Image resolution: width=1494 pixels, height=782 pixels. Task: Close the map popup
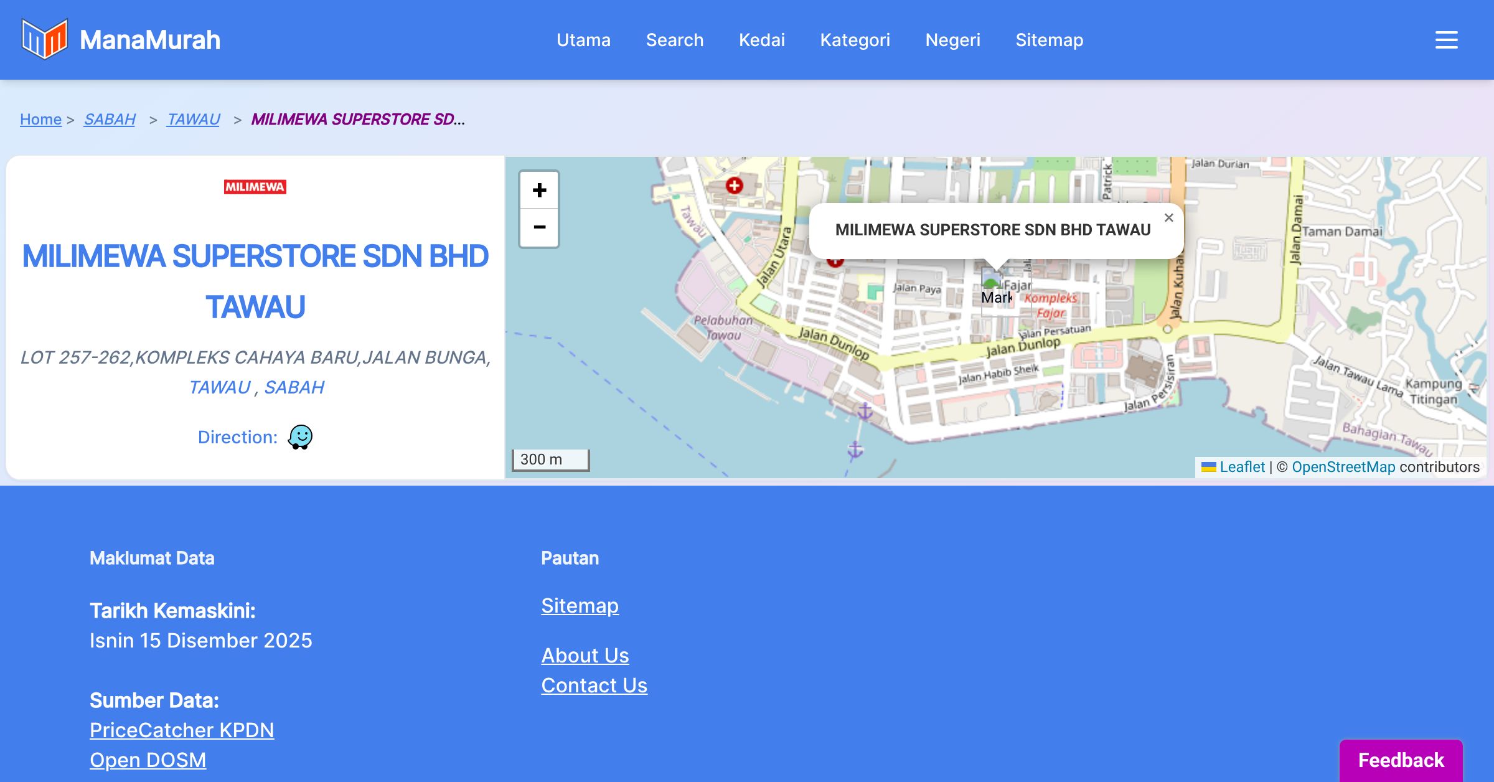(x=1168, y=218)
